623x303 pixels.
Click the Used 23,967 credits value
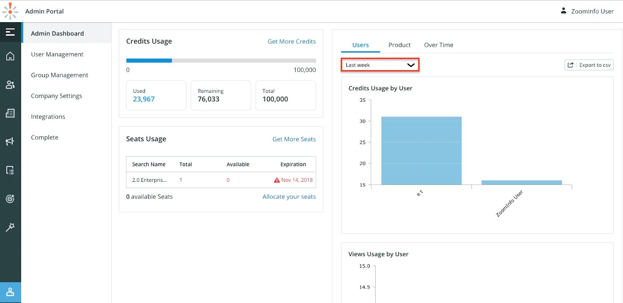pyautogui.click(x=144, y=99)
